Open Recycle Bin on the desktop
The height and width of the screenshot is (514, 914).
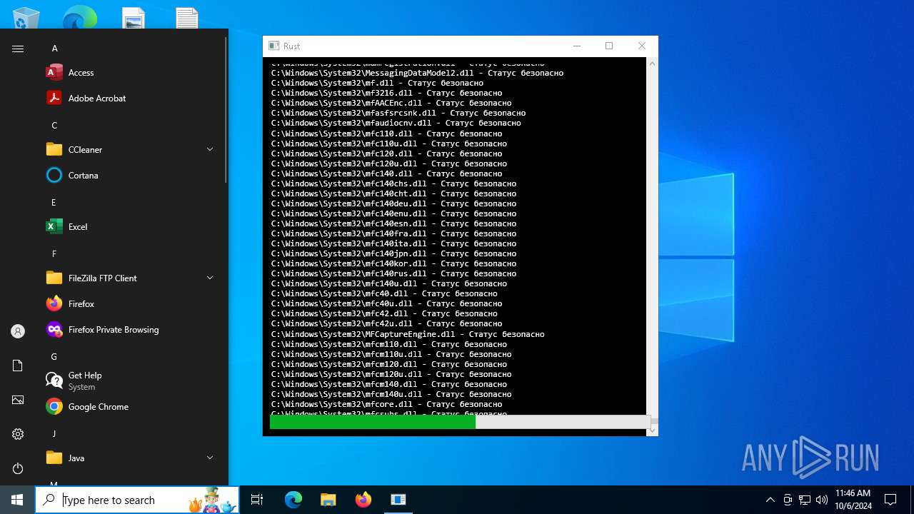coord(26,18)
